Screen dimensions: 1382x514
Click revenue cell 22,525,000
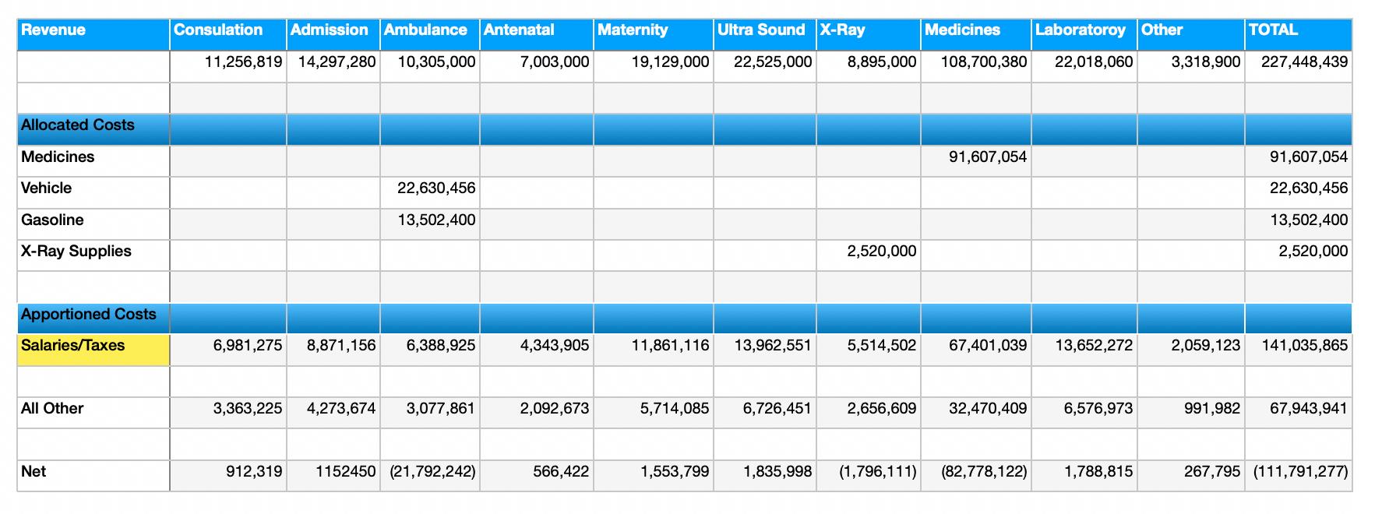click(x=765, y=67)
